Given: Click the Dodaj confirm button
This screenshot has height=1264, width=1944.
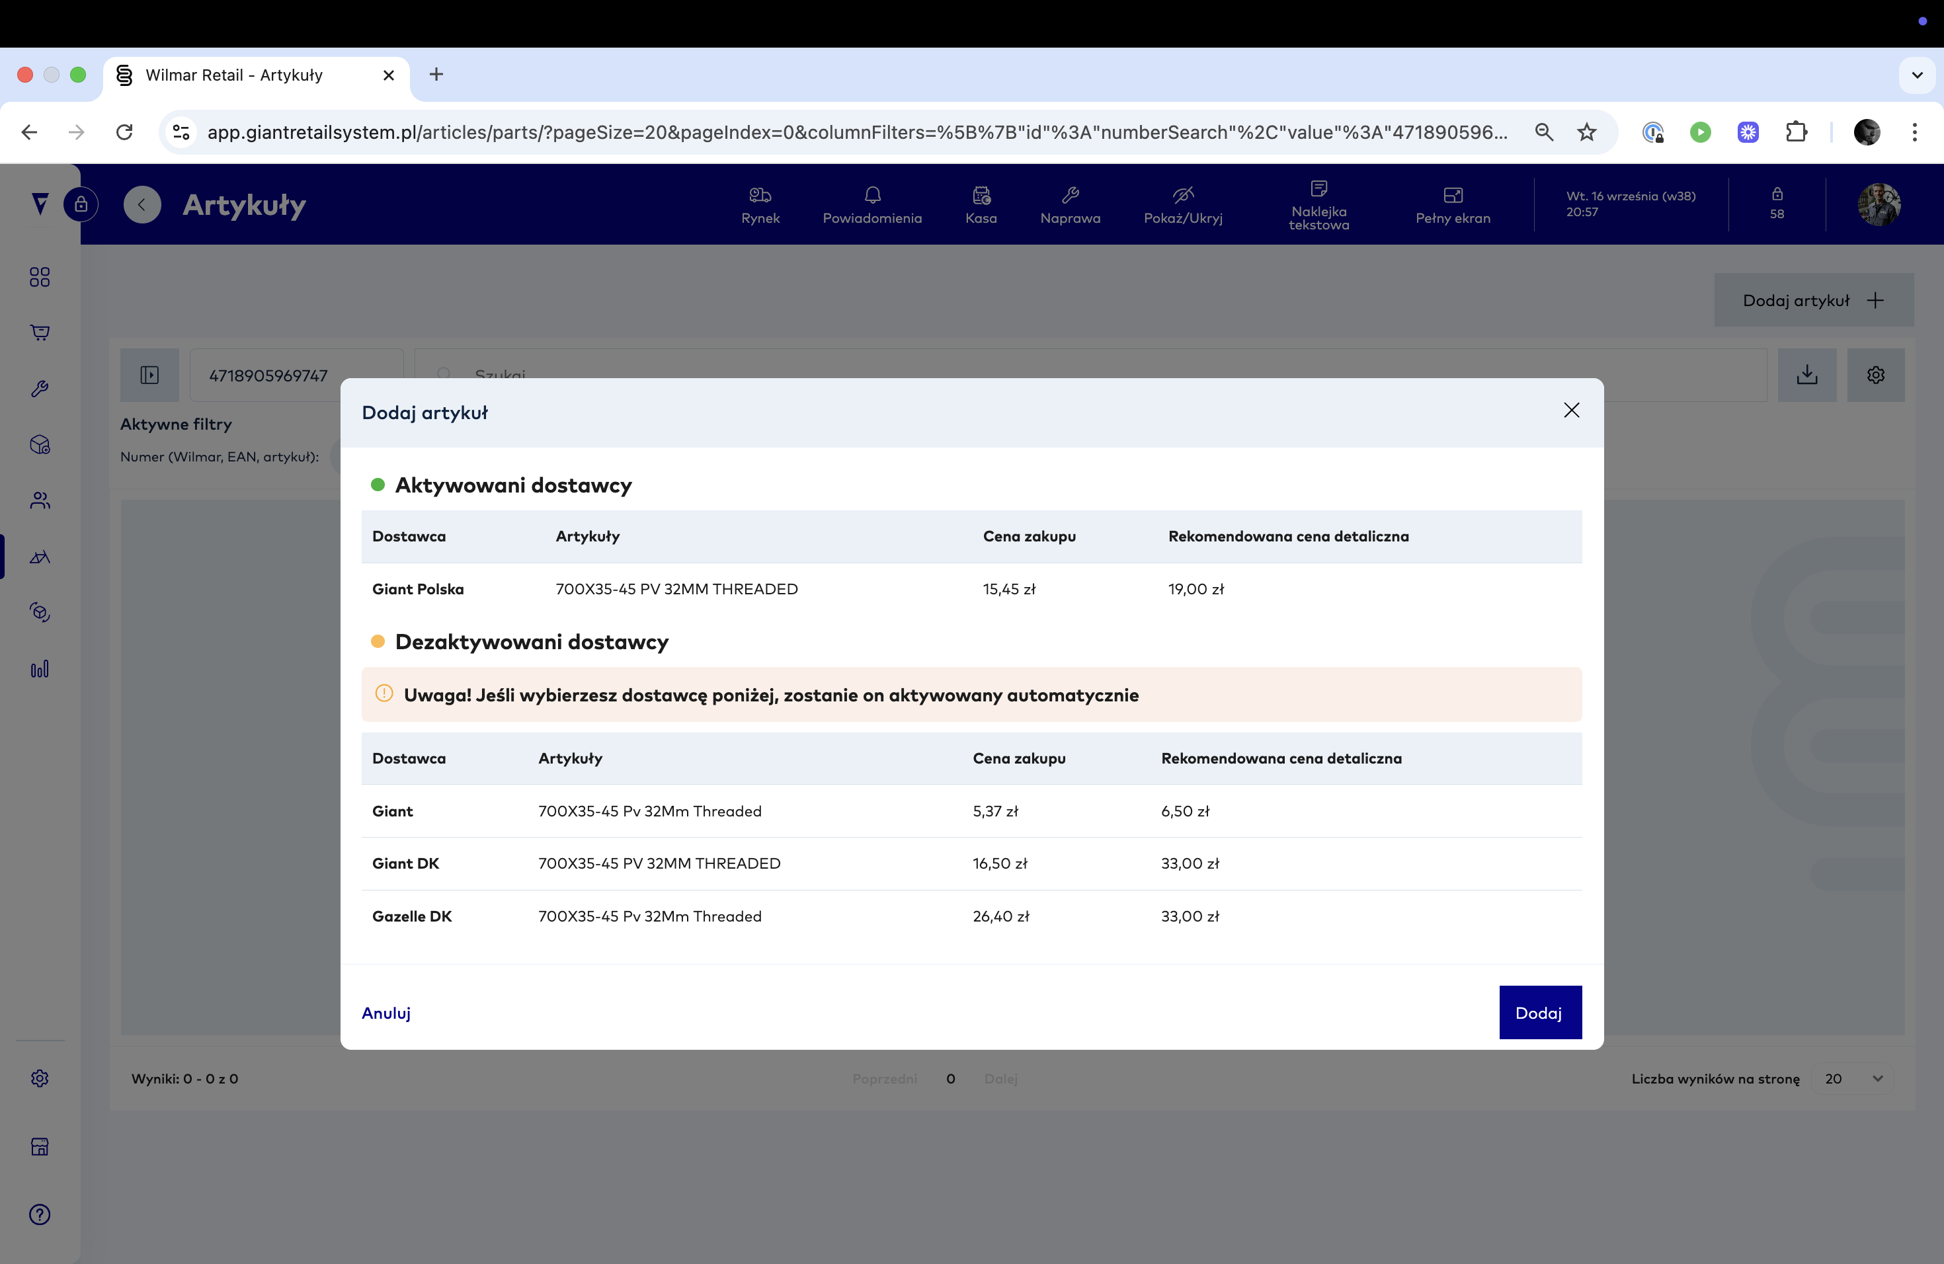Looking at the screenshot, I should pyautogui.click(x=1540, y=1013).
